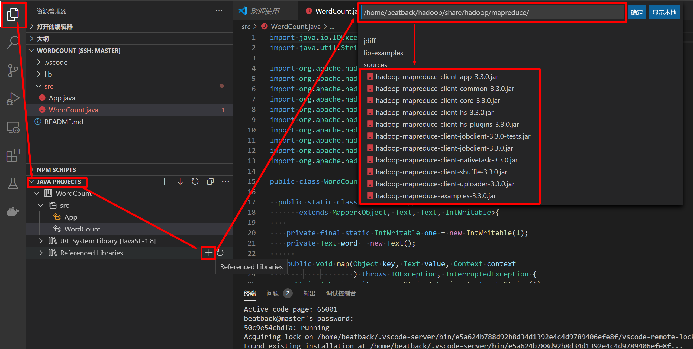The width and height of the screenshot is (693, 349).
Task: Click the 确定 button
Action: 636,12
